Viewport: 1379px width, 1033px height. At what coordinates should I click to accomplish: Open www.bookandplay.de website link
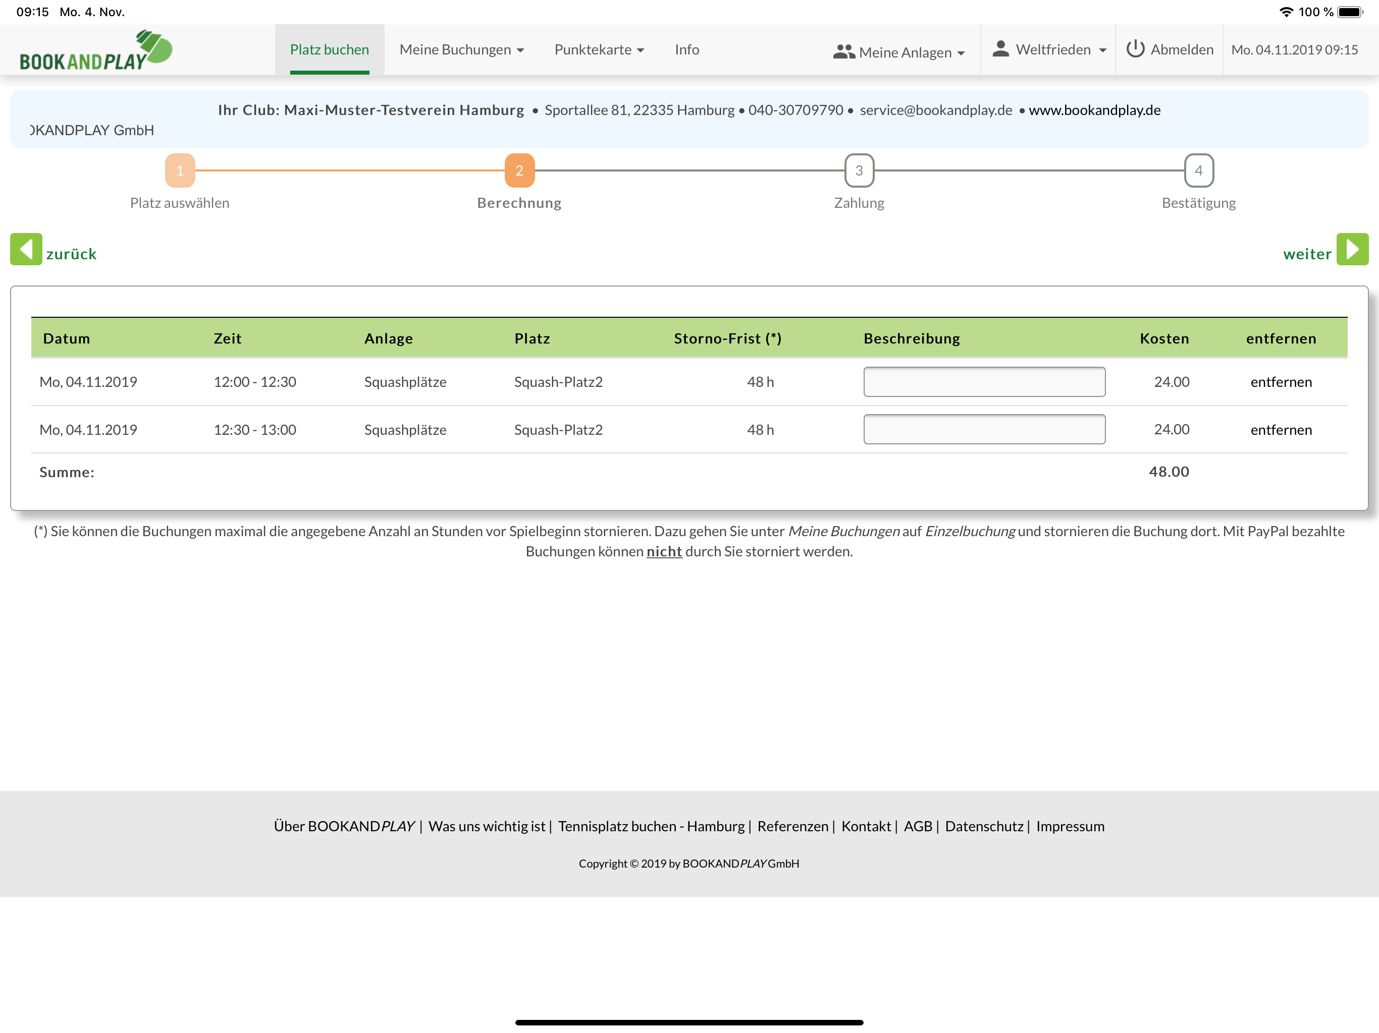tap(1094, 110)
